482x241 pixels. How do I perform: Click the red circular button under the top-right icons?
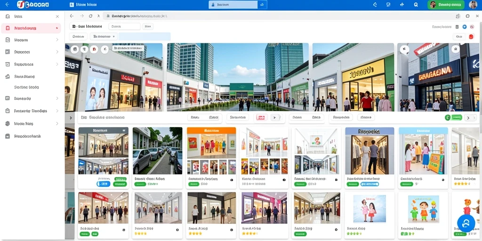(x=471, y=37)
